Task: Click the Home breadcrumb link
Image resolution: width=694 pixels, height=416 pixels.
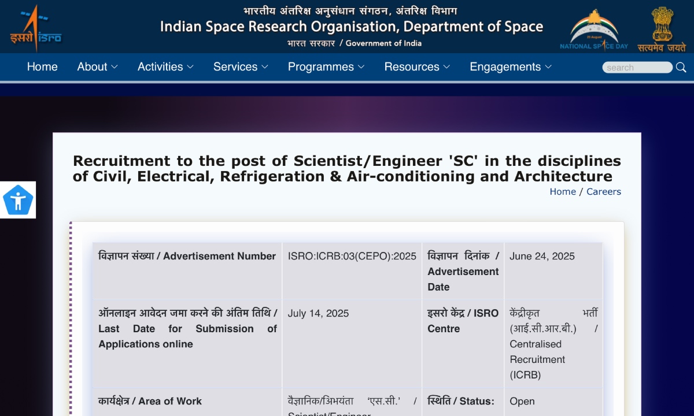Action: click(562, 191)
